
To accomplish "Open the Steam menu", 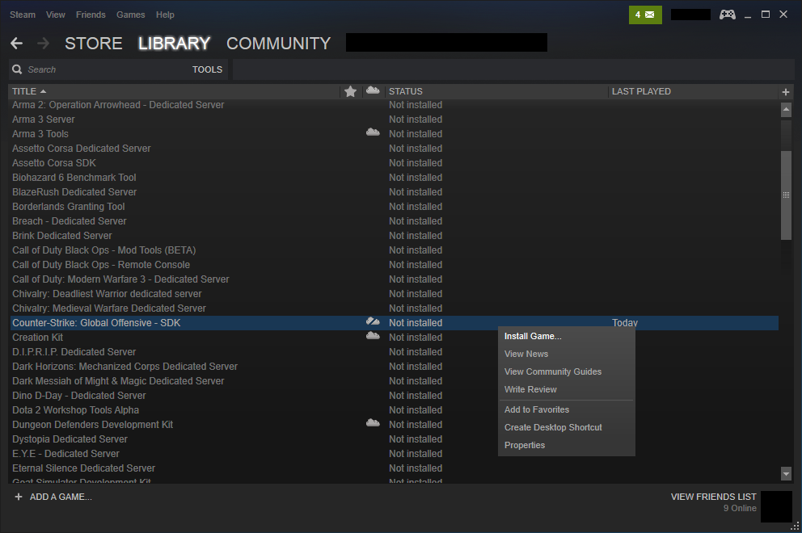I will click(x=23, y=15).
